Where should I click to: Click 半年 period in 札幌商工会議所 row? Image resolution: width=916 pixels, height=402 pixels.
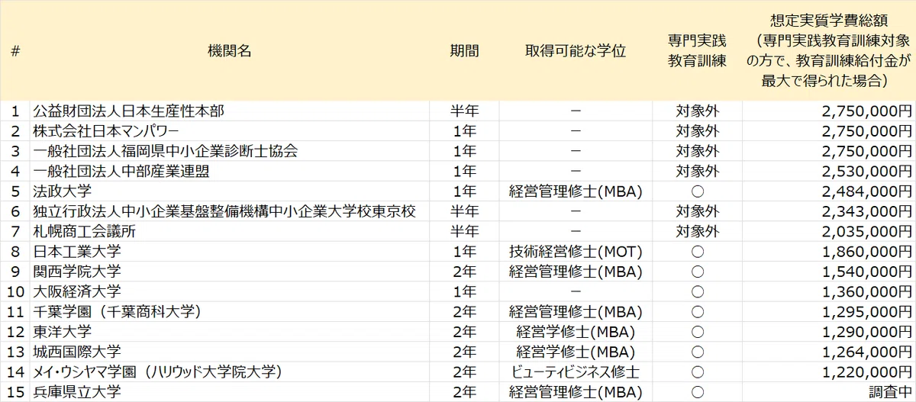coord(464,231)
